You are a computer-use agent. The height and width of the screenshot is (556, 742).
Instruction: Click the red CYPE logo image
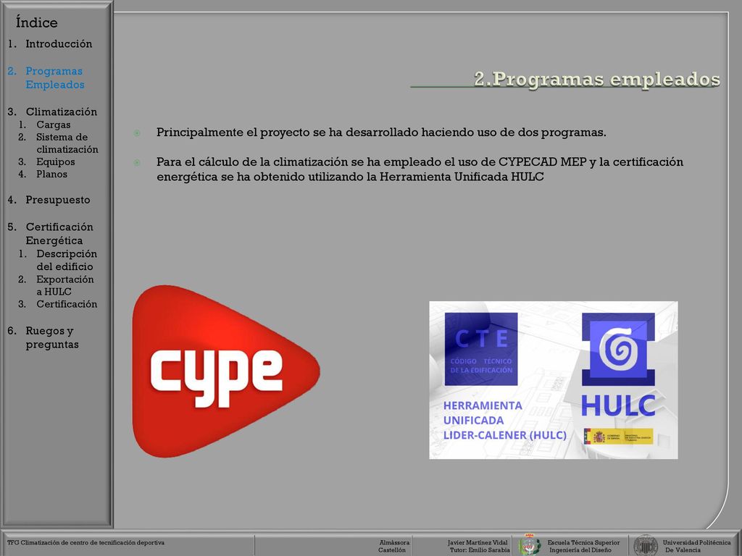click(x=226, y=371)
